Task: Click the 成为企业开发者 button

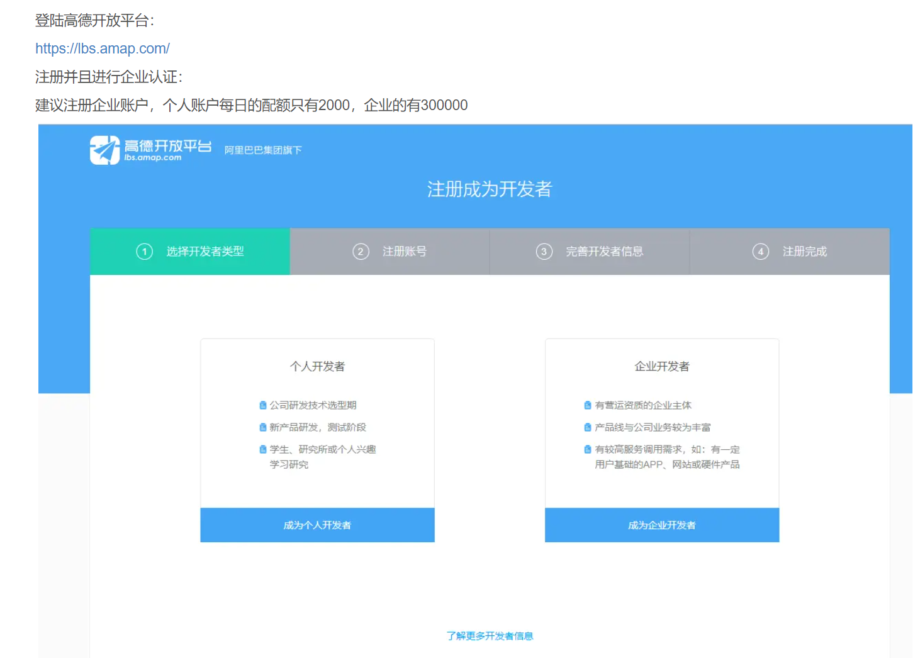Action: 662,525
